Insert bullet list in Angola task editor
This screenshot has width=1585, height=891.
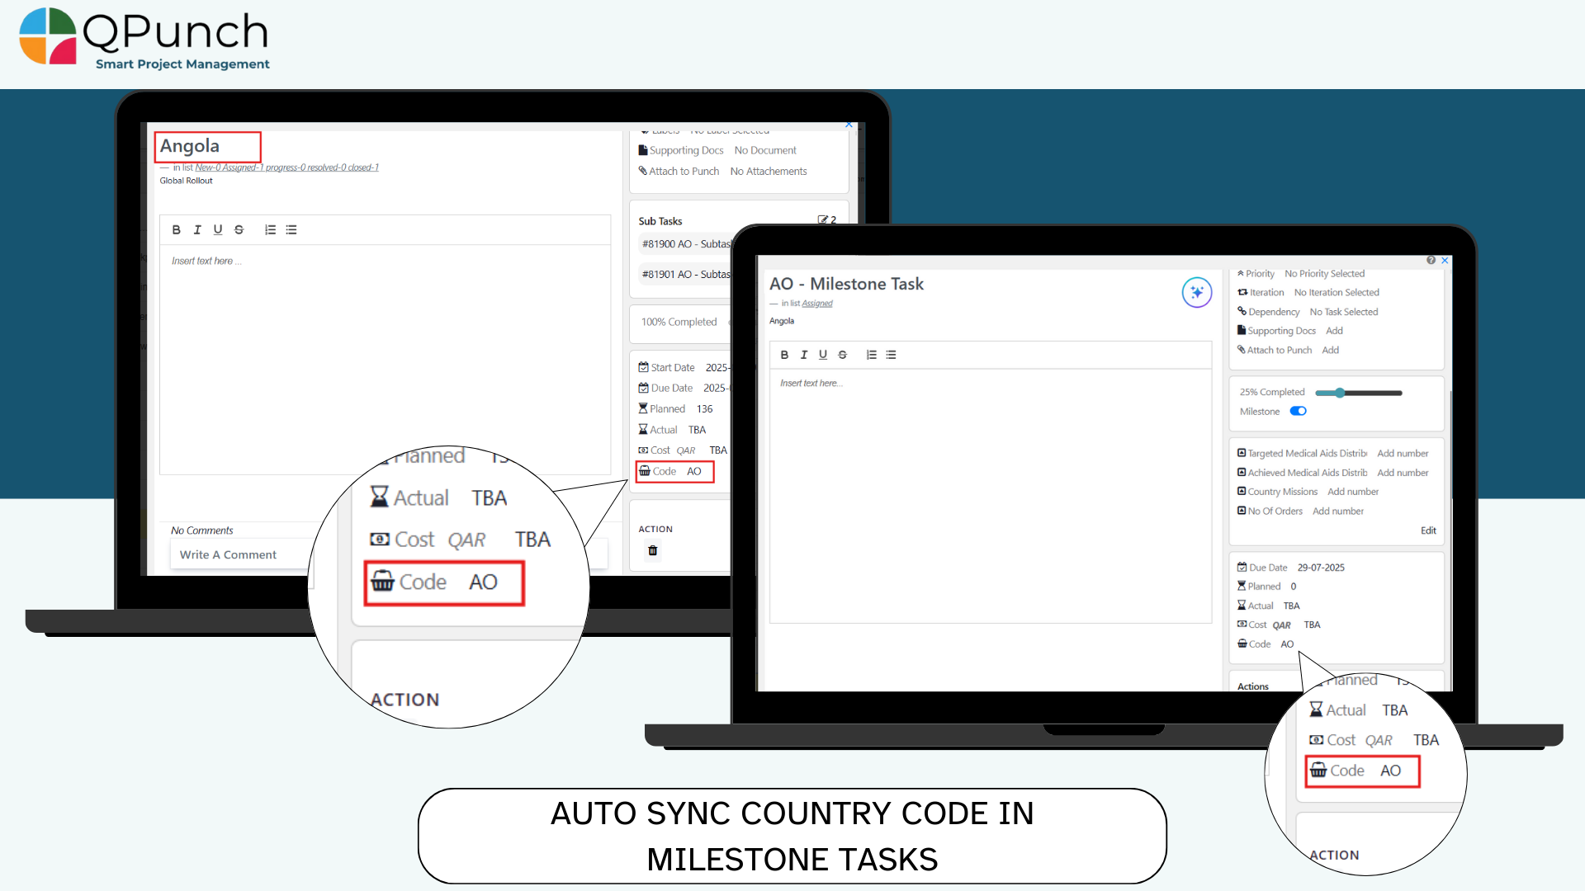coord(291,229)
